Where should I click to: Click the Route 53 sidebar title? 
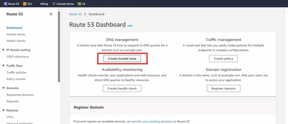[15, 14]
